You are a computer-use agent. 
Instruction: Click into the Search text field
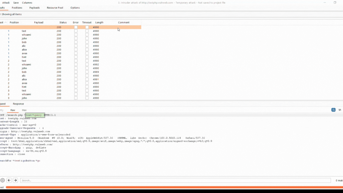pyautogui.click(x=175, y=180)
